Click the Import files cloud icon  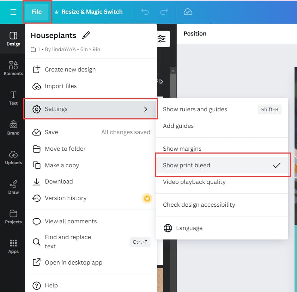(x=37, y=86)
